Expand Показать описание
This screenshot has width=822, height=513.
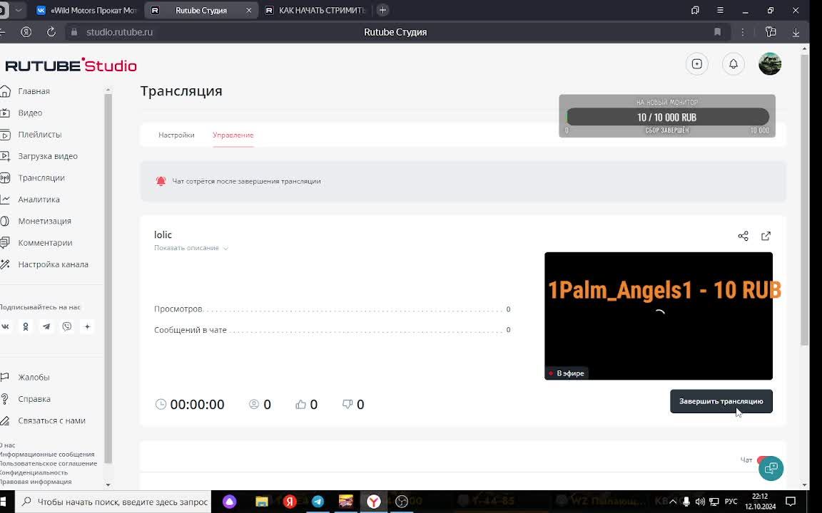(191, 248)
